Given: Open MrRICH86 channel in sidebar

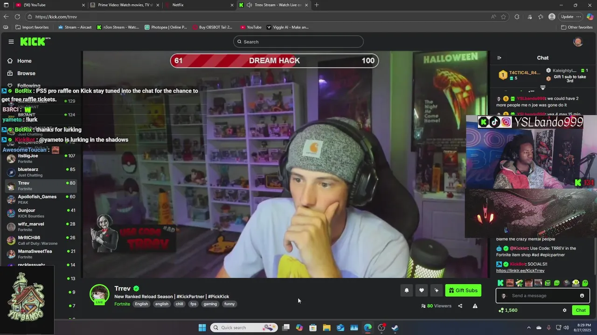Looking at the screenshot, I should coord(41,240).
